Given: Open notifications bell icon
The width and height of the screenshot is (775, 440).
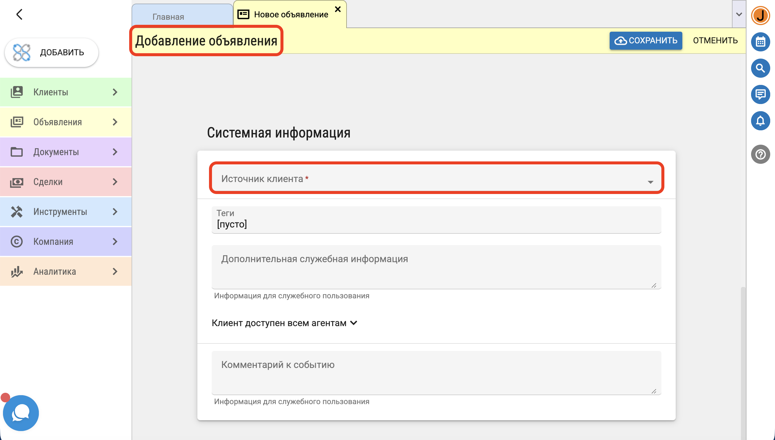Looking at the screenshot, I should (x=760, y=121).
